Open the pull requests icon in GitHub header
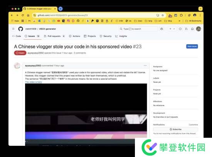This screenshot has width=212, height=157. click(x=186, y=29)
